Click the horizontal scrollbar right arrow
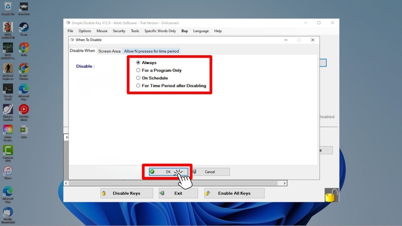Viewport: 402px width, 226px height. [284, 183]
